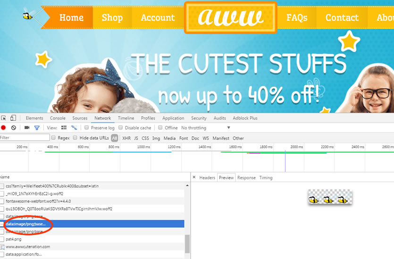
Task: Select the inspect element picker icon
Action: pos(3,118)
